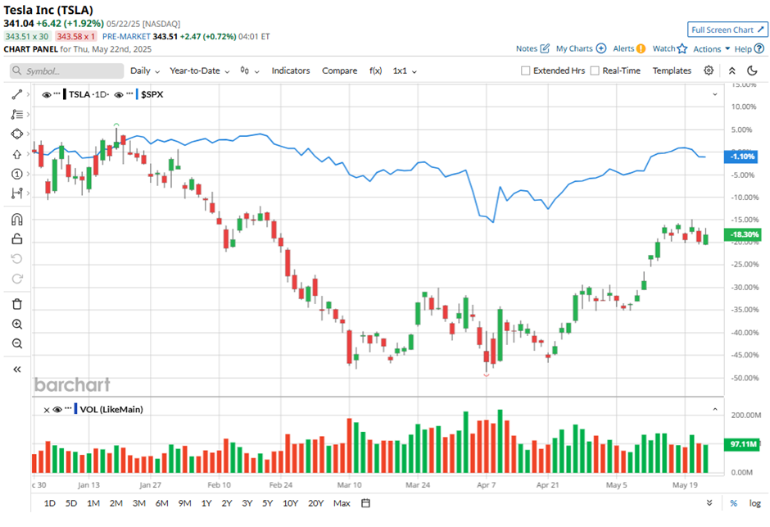Expand the bottom double-chevron options
This screenshot has height=527, width=770.
point(709,503)
